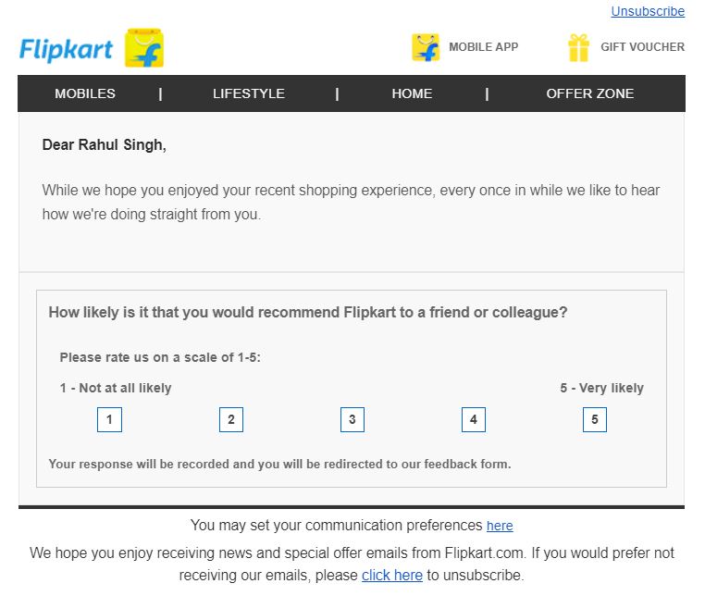Click the yellow Flipkart shopping bag logo
This screenshot has width=705, height=596.
pos(144,48)
